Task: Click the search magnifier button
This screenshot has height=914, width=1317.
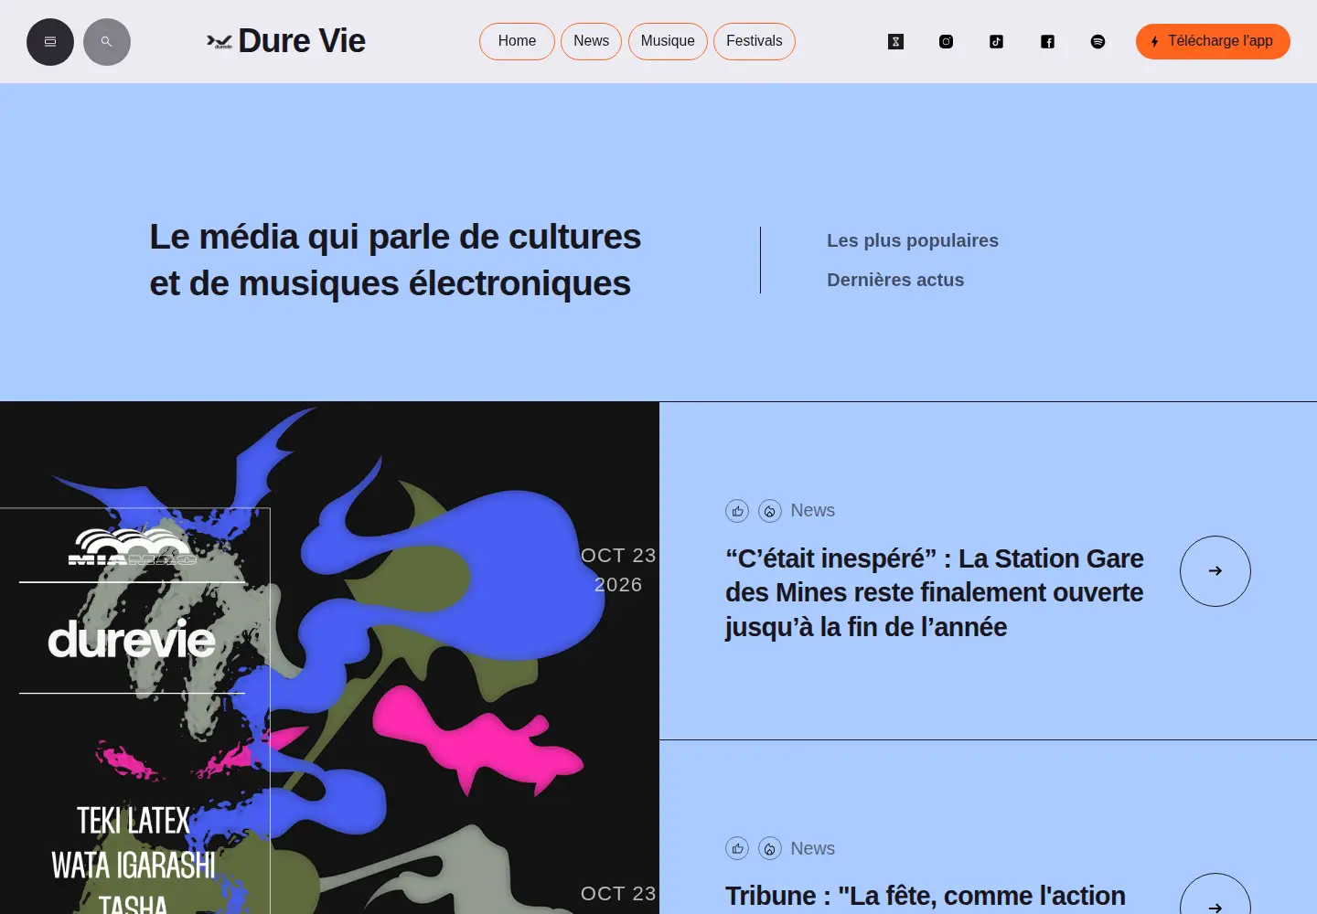Action: (x=107, y=42)
